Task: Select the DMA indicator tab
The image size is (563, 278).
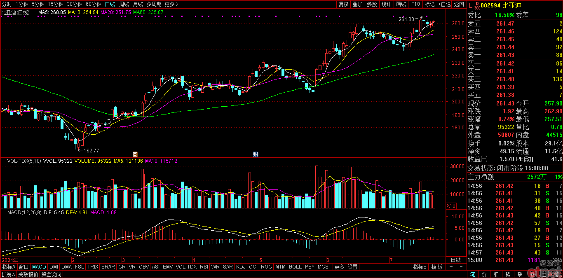Action: coord(67,267)
